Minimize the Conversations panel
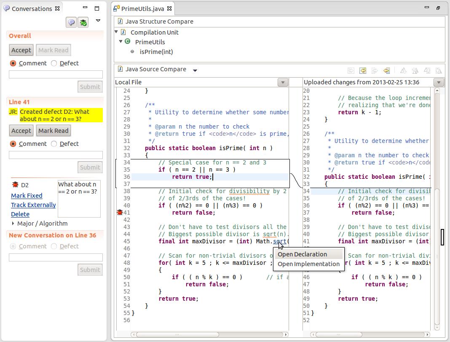450x342 pixels. (85, 8)
